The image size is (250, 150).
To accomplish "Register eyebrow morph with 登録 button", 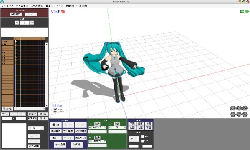I will tap(97, 137).
